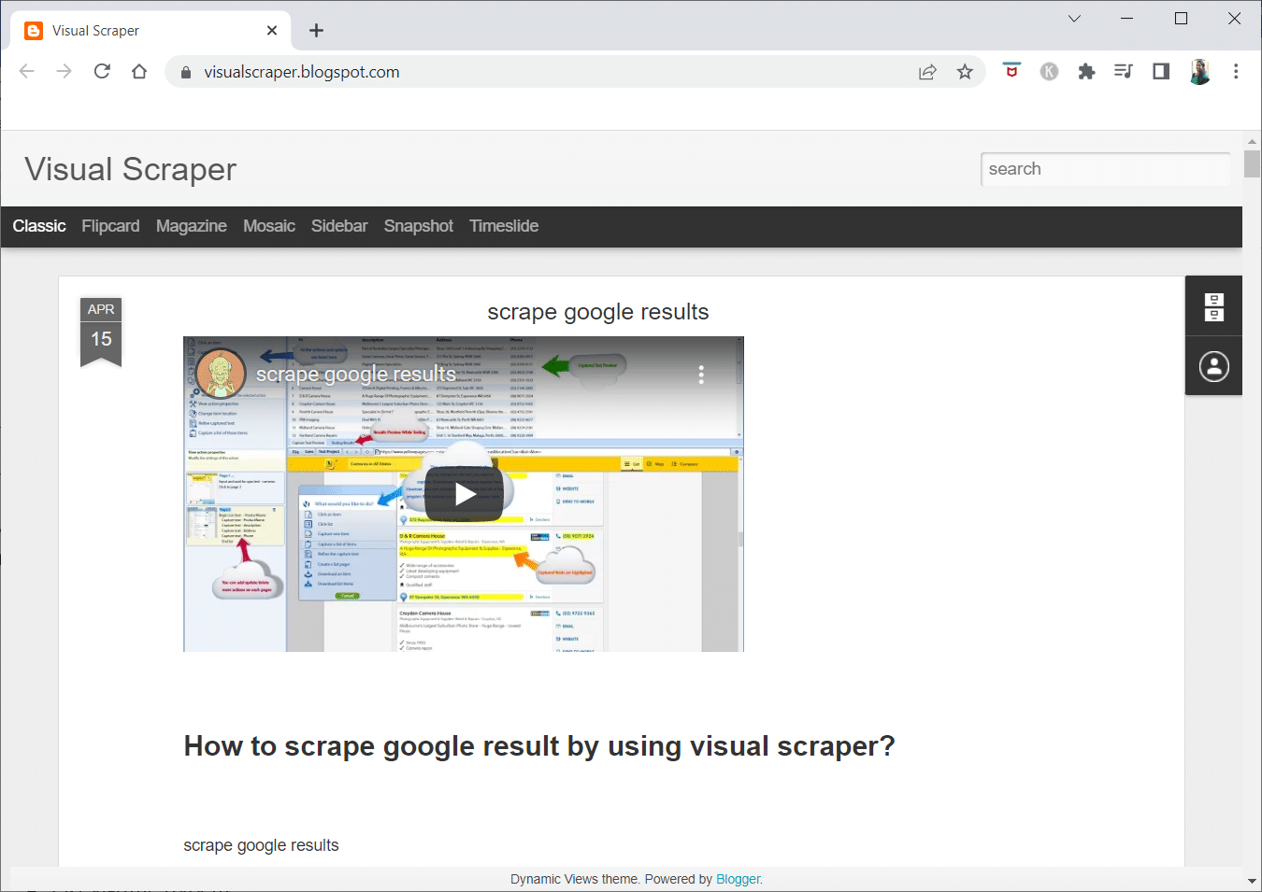The height and width of the screenshot is (892, 1262).
Task: Click the address bar URL
Action: pos(302,72)
